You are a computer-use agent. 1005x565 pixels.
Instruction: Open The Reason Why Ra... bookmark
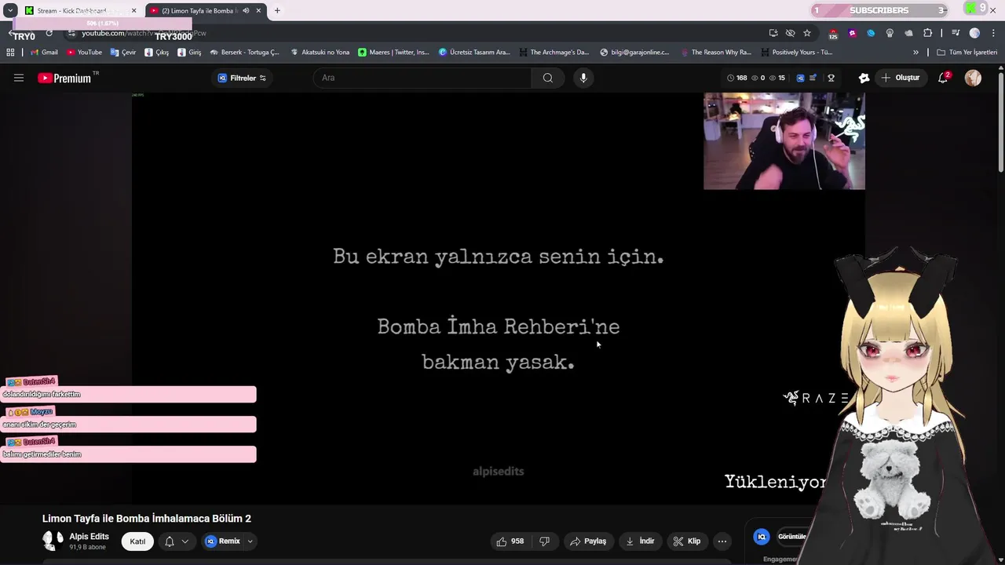pos(716,53)
